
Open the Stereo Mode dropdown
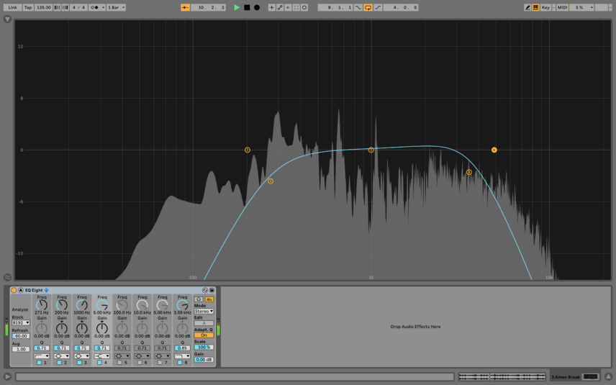click(204, 311)
